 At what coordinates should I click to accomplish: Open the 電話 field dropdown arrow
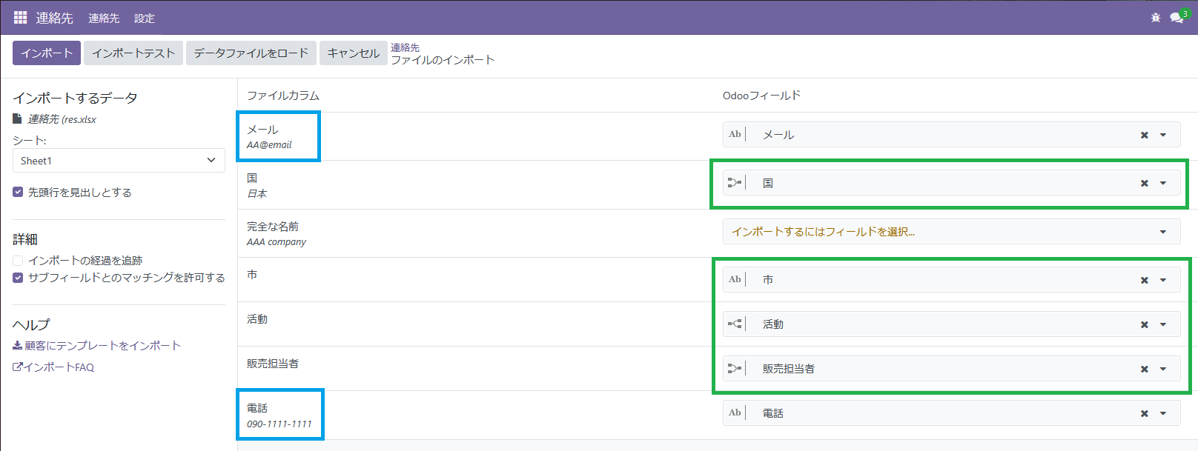[x=1163, y=413]
